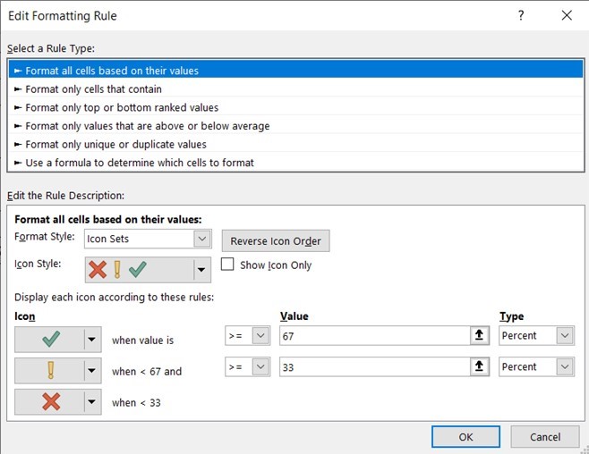The image size is (589, 454).
Task: Enable the Show Icon Only checkbox
Action: (227, 265)
